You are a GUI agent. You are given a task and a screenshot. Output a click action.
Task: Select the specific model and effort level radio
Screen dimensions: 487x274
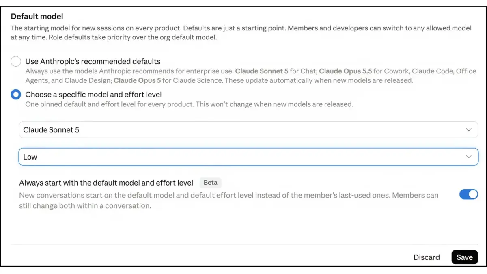point(16,95)
